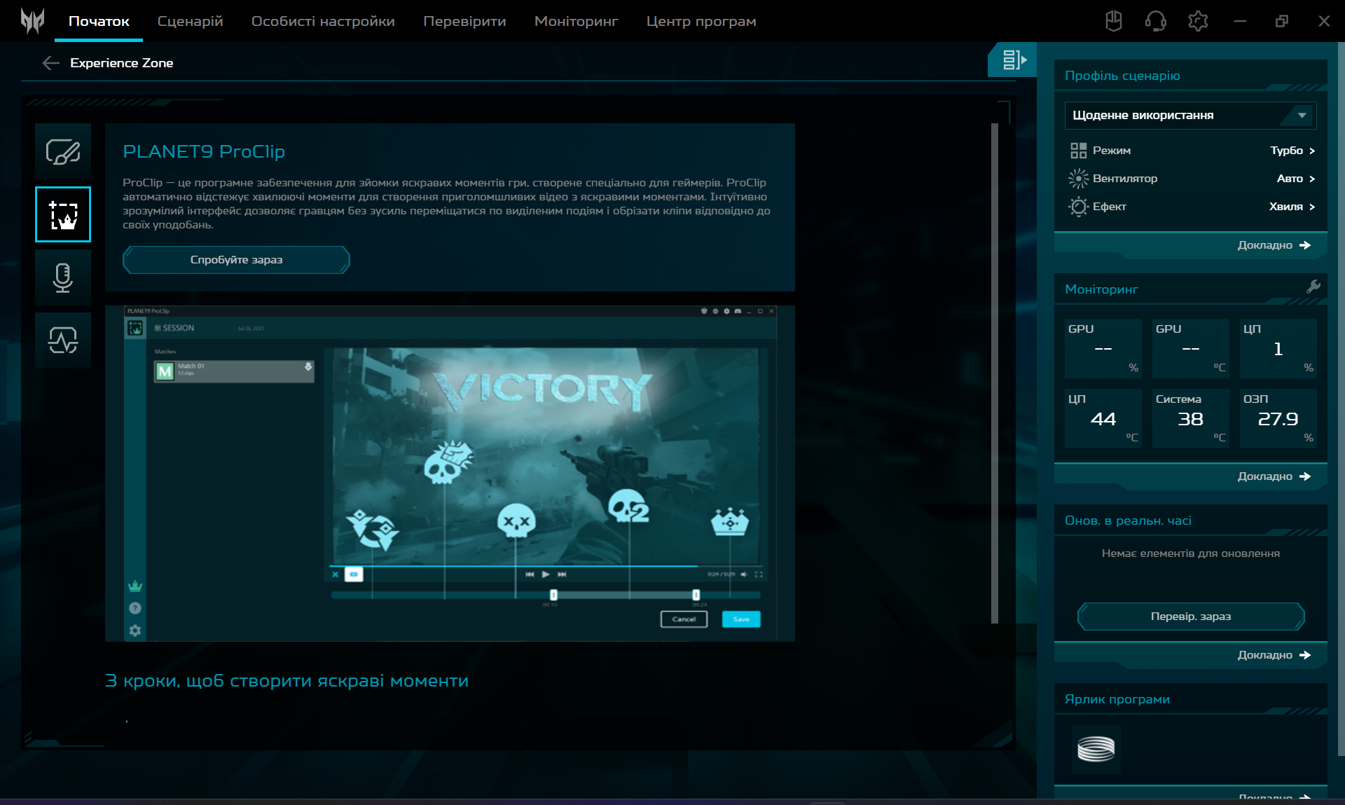Click the Predator logo icon
1345x805 pixels.
[x=32, y=21]
